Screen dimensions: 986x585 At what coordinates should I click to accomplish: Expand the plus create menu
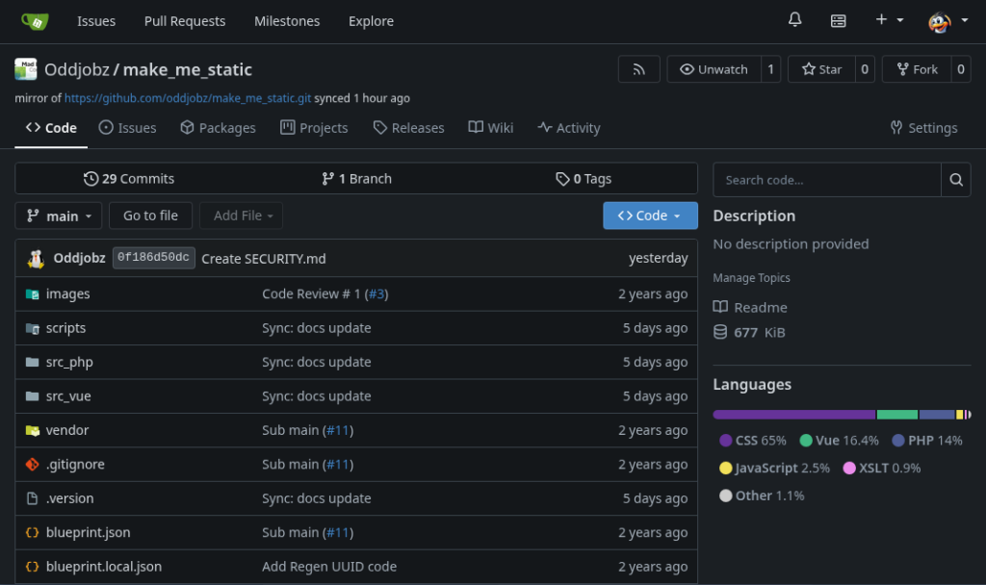(889, 20)
